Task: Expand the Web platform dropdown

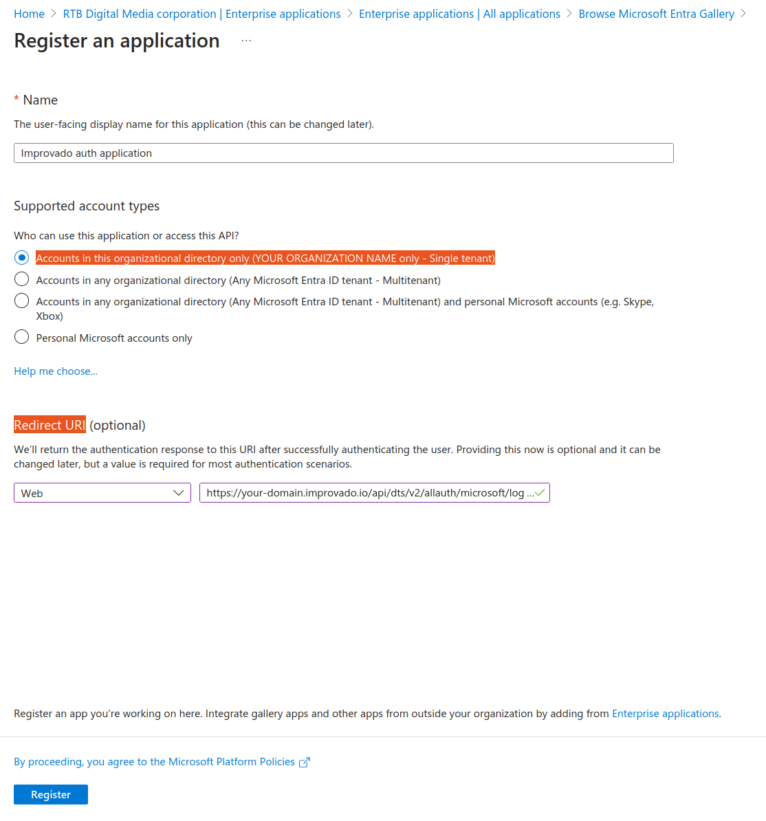Action: click(x=102, y=493)
